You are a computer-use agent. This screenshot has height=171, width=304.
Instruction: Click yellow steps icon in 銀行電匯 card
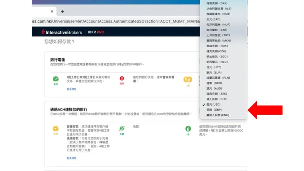pos(188,79)
